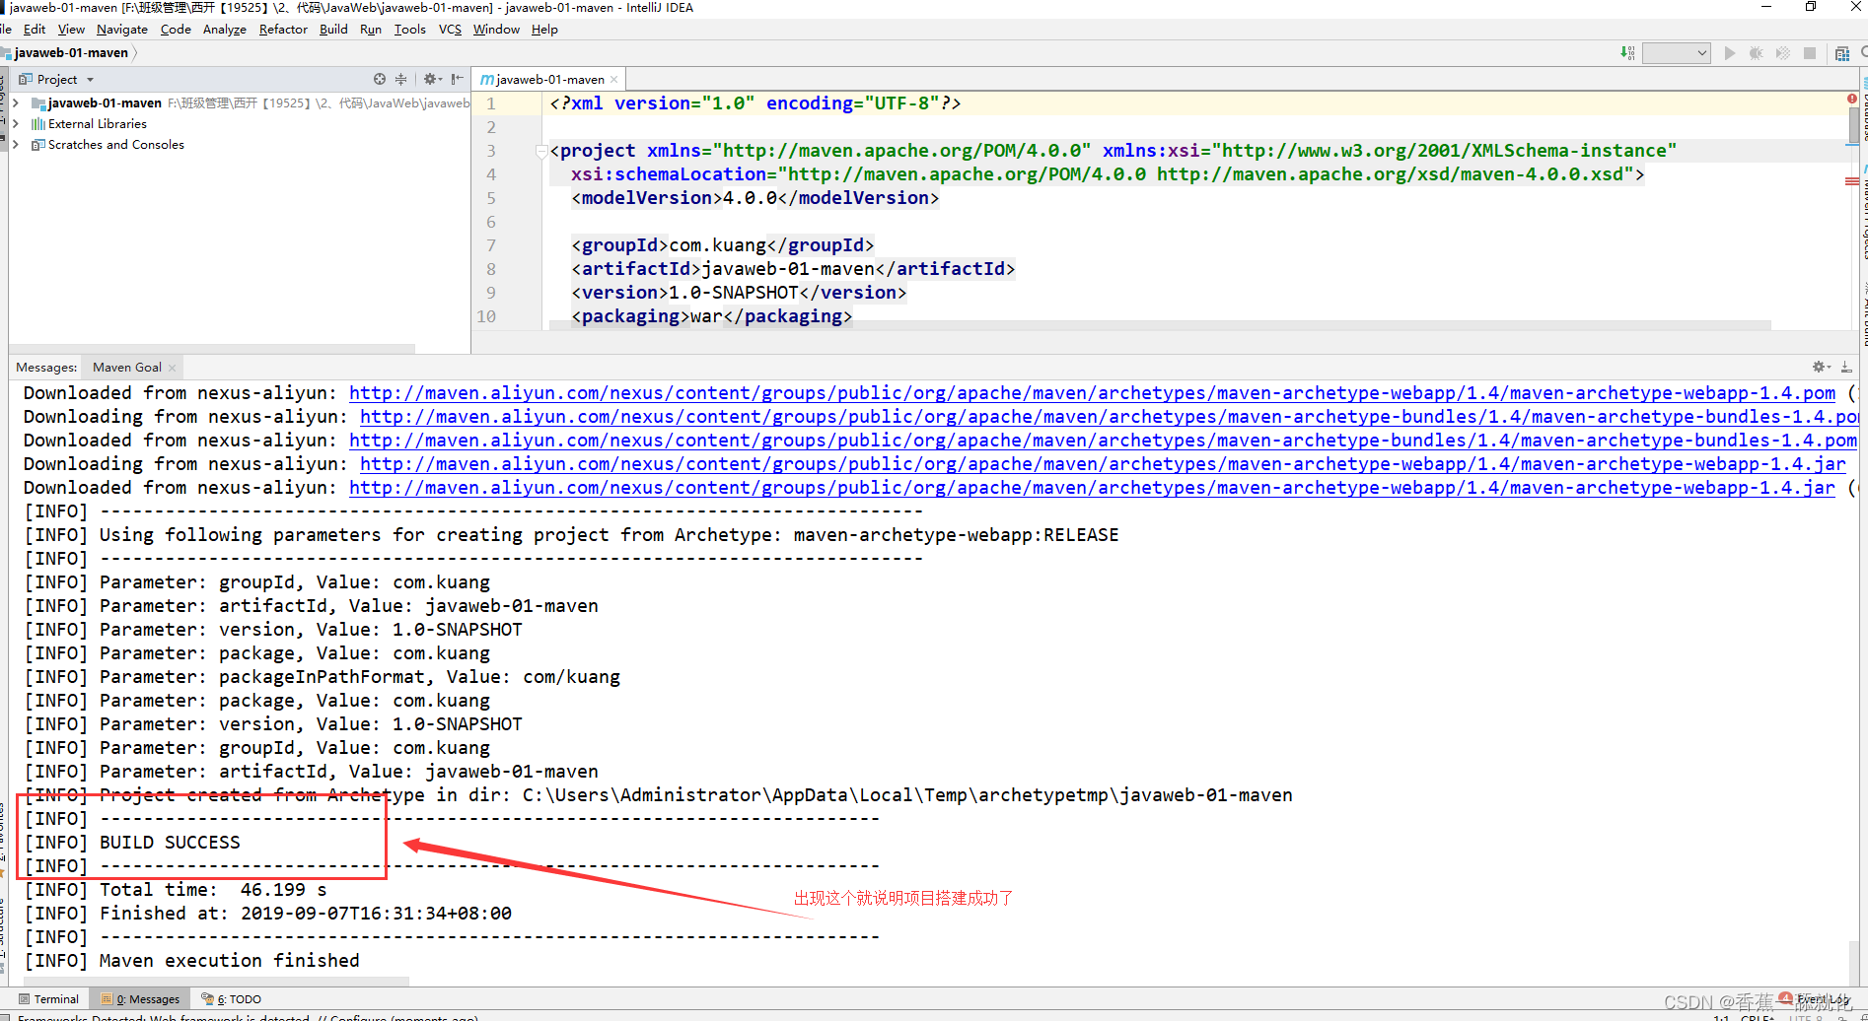The width and height of the screenshot is (1868, 1021).
Task: Open the maven-archetype-webapp-1.4.jar Downloading link
Action: pos(1103,464)
